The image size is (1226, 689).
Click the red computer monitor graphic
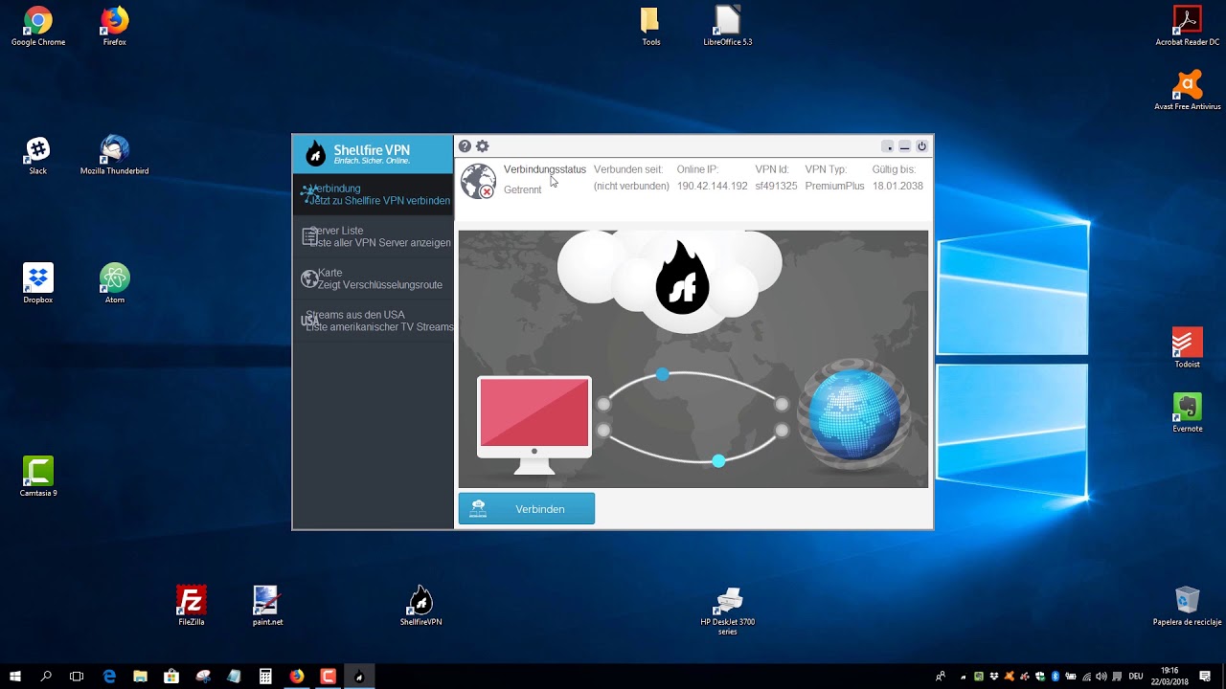534,425
